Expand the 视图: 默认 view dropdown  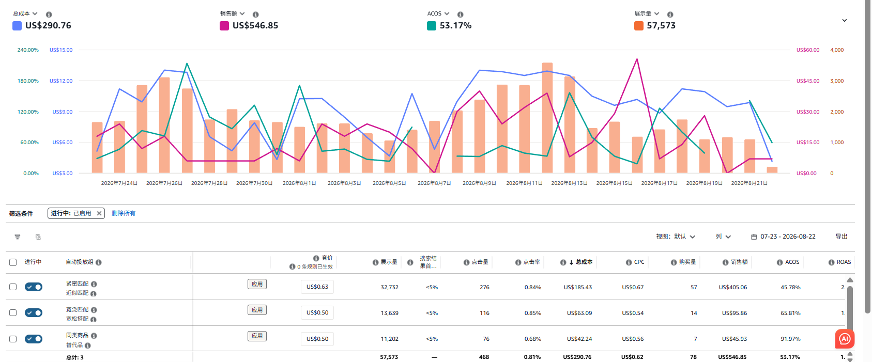(676, 237)
